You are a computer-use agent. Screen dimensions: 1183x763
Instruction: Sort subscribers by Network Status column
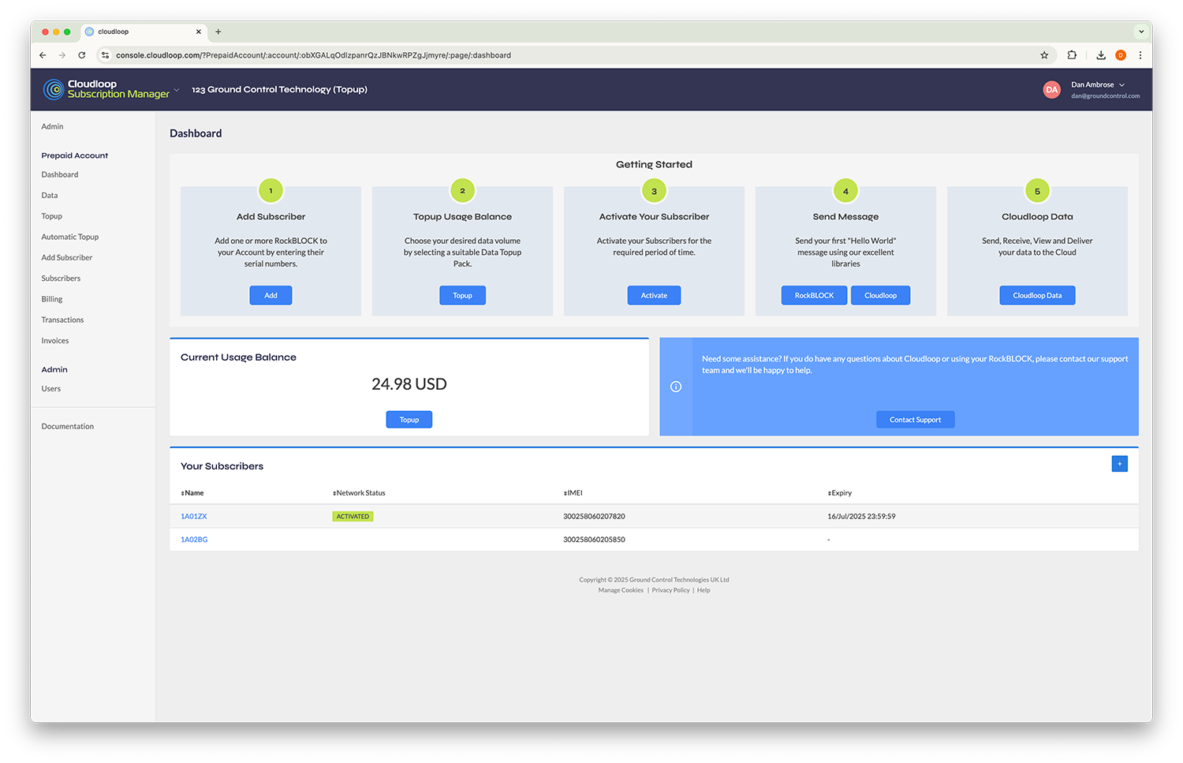[359, 493]
